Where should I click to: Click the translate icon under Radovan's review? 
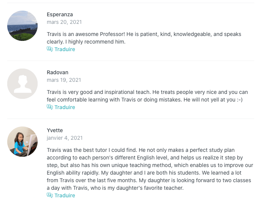pyautogui.click(x=49, y=107)
